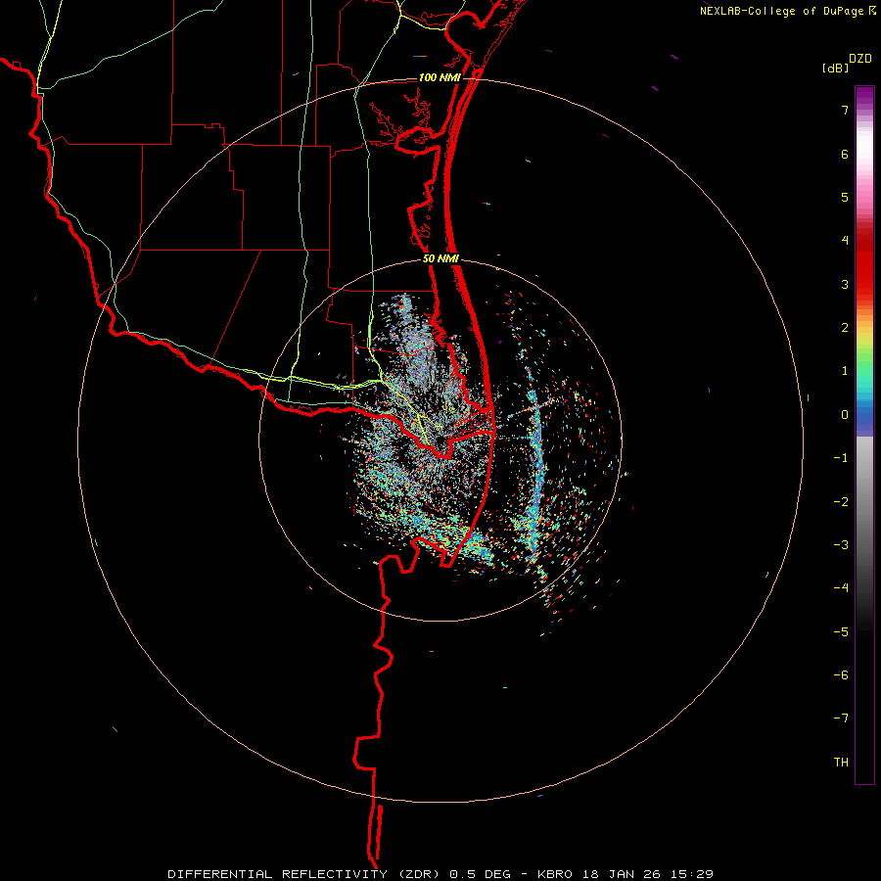Click the -5 value on the dB scale
Image resolution: width=881 pixels, height=881 pixels.
tap(841, 632)
